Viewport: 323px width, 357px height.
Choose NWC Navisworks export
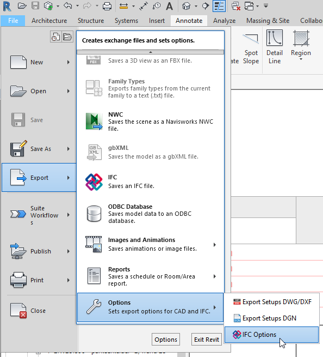pos(151,122)
